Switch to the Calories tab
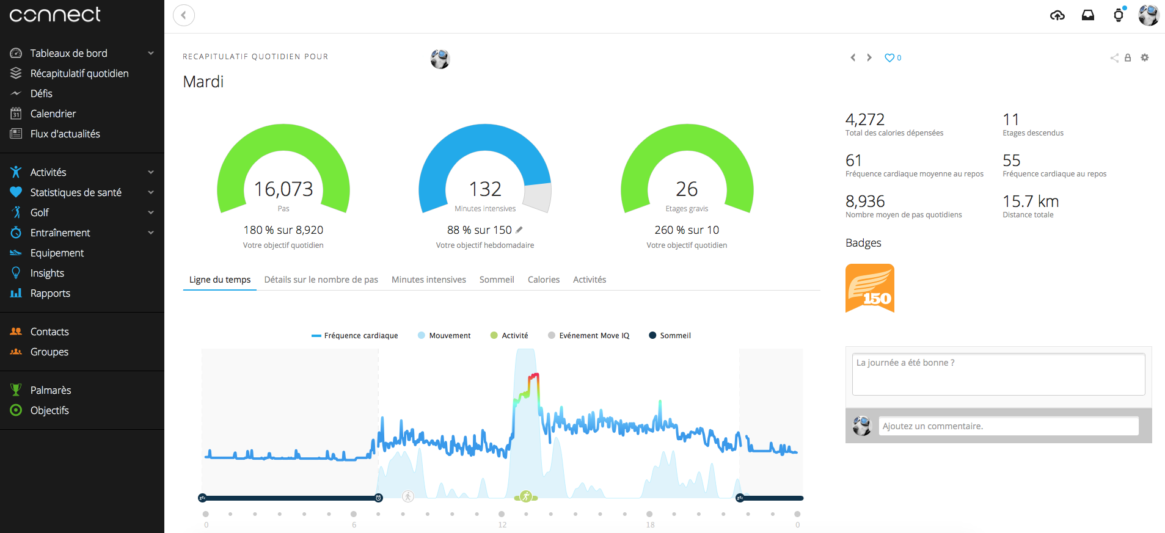 (x=544, y=280)
